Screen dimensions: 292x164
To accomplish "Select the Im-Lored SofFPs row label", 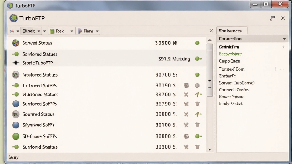I will pyautogui.click(x=39, y=86).
